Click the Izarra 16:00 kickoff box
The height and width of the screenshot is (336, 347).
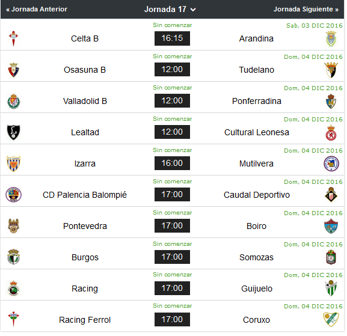click(x=172, y=163)
